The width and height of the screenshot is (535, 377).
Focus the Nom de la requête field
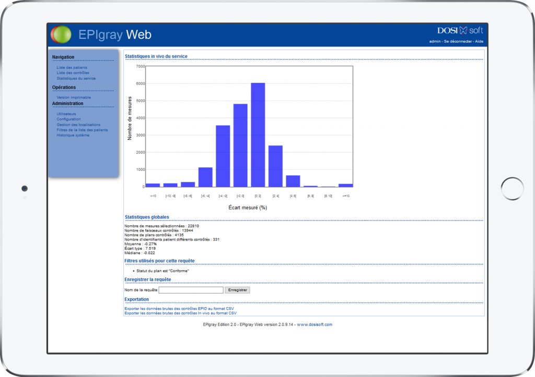pyautogui.click(x=191, y=290)
